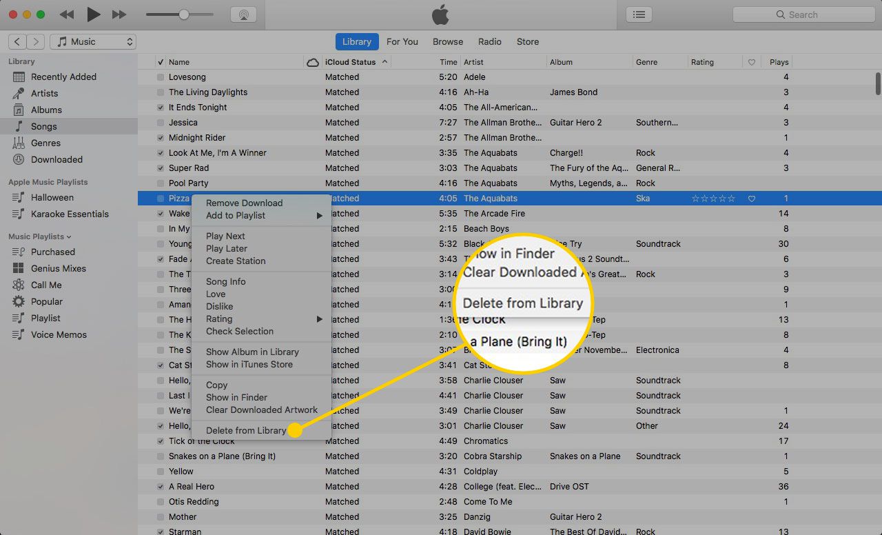The width and height of the screenshot is (882, 535).
Task: Go forward with the right arrow button
Action: coord(37,42)
